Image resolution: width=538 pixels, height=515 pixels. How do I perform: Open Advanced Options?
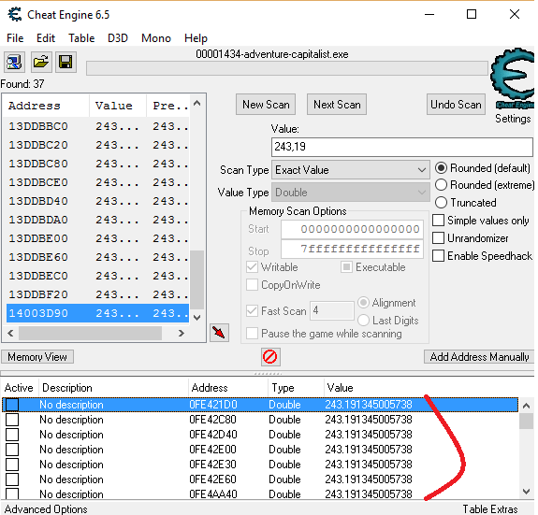(46, 509)
